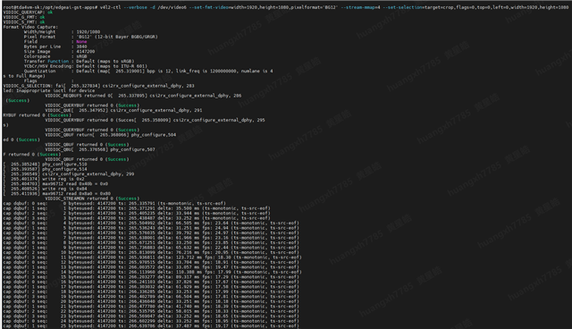Click the capture line with delta 123.712 ms
The height and width of the screenshot is (329, 572).
click(x=153, y=257)
